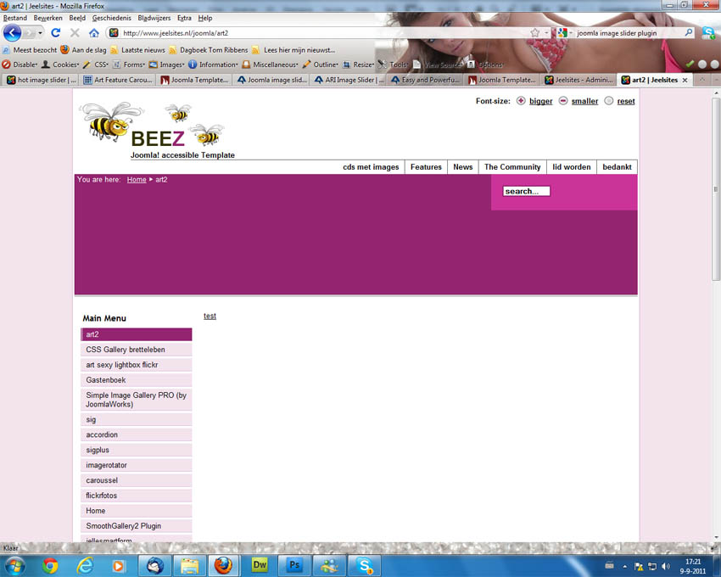Open the Geschiedenis menu
The height and width of the screenshot is (577, 721).
112,18
